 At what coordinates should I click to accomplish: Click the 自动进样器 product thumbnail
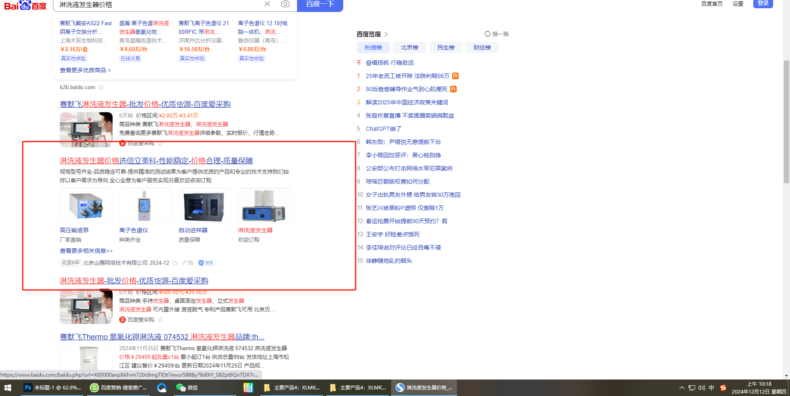click(205, 205)
